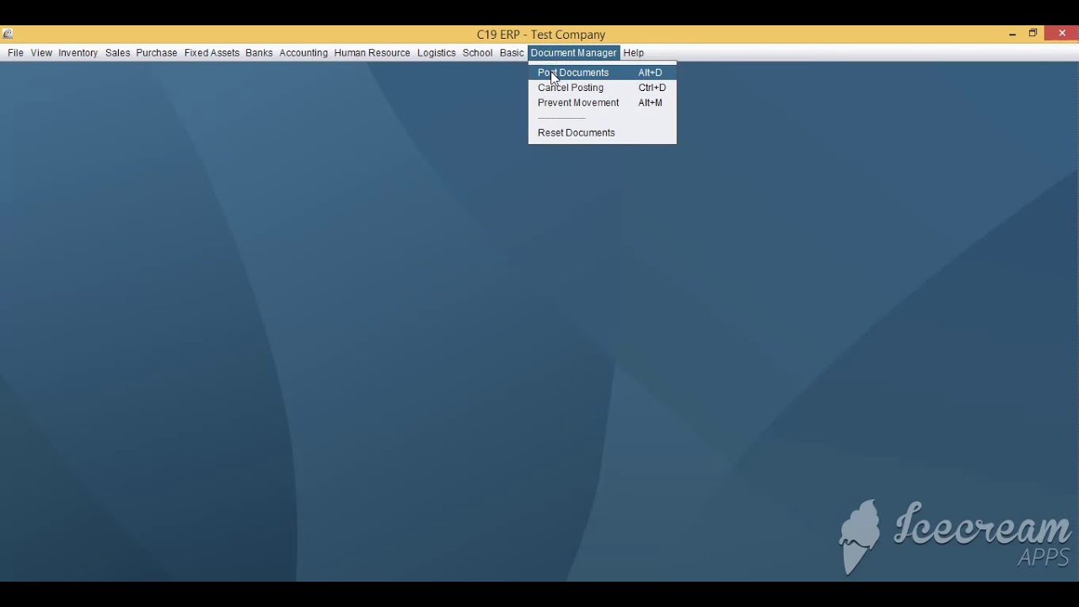Collapse the Document Manager menu
1079x607 pixels.
click(573, 53)
